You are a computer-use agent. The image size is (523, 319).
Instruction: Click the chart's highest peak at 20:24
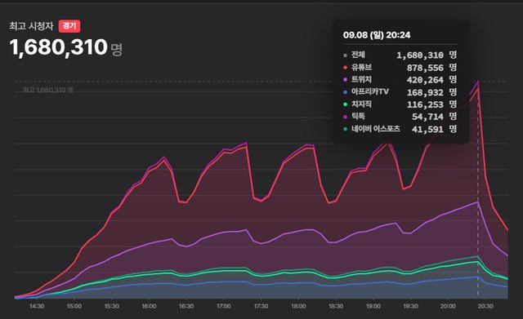[x=478, y=81]
